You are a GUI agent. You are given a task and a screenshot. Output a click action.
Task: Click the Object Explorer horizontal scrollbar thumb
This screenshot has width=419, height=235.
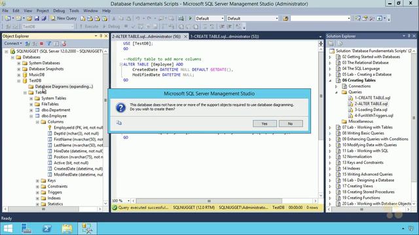pyautogui.click(x=44, y=209)
